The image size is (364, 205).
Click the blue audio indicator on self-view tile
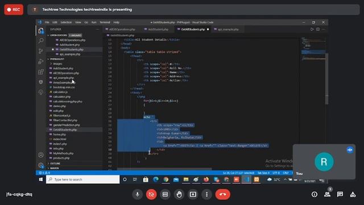coord(350,150)
